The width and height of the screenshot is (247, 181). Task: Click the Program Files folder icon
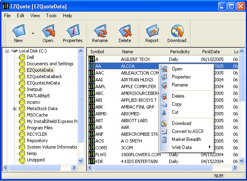click(x=22, y=128)
